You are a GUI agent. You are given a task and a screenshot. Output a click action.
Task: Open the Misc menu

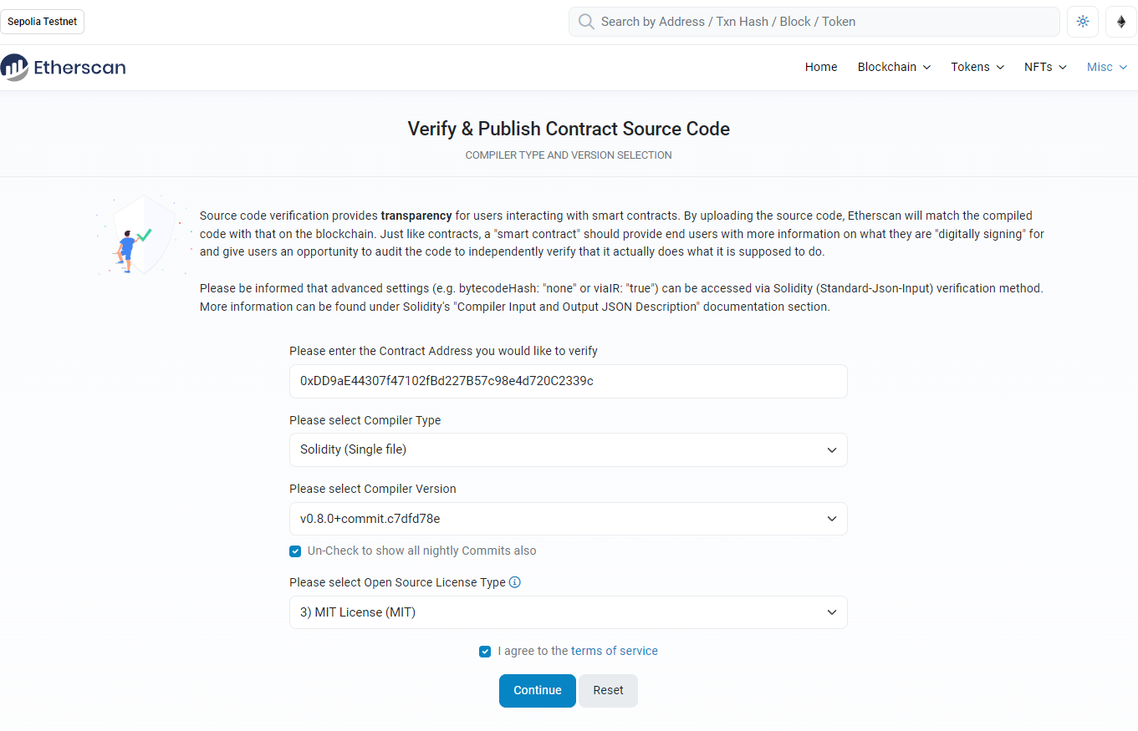tap(1107, 67)
